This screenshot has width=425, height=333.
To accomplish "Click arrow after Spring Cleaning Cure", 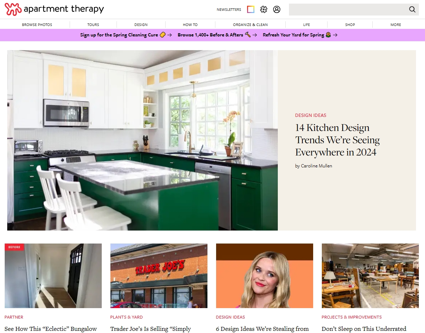I will (x=170, y=35).
